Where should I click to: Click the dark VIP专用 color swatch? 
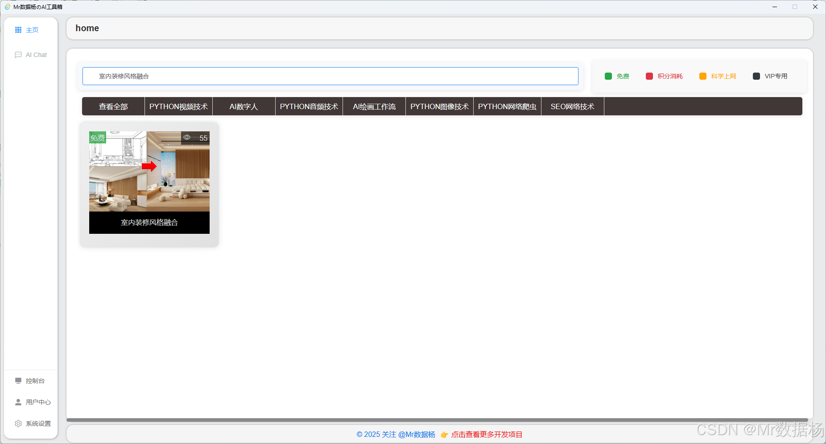756,76
